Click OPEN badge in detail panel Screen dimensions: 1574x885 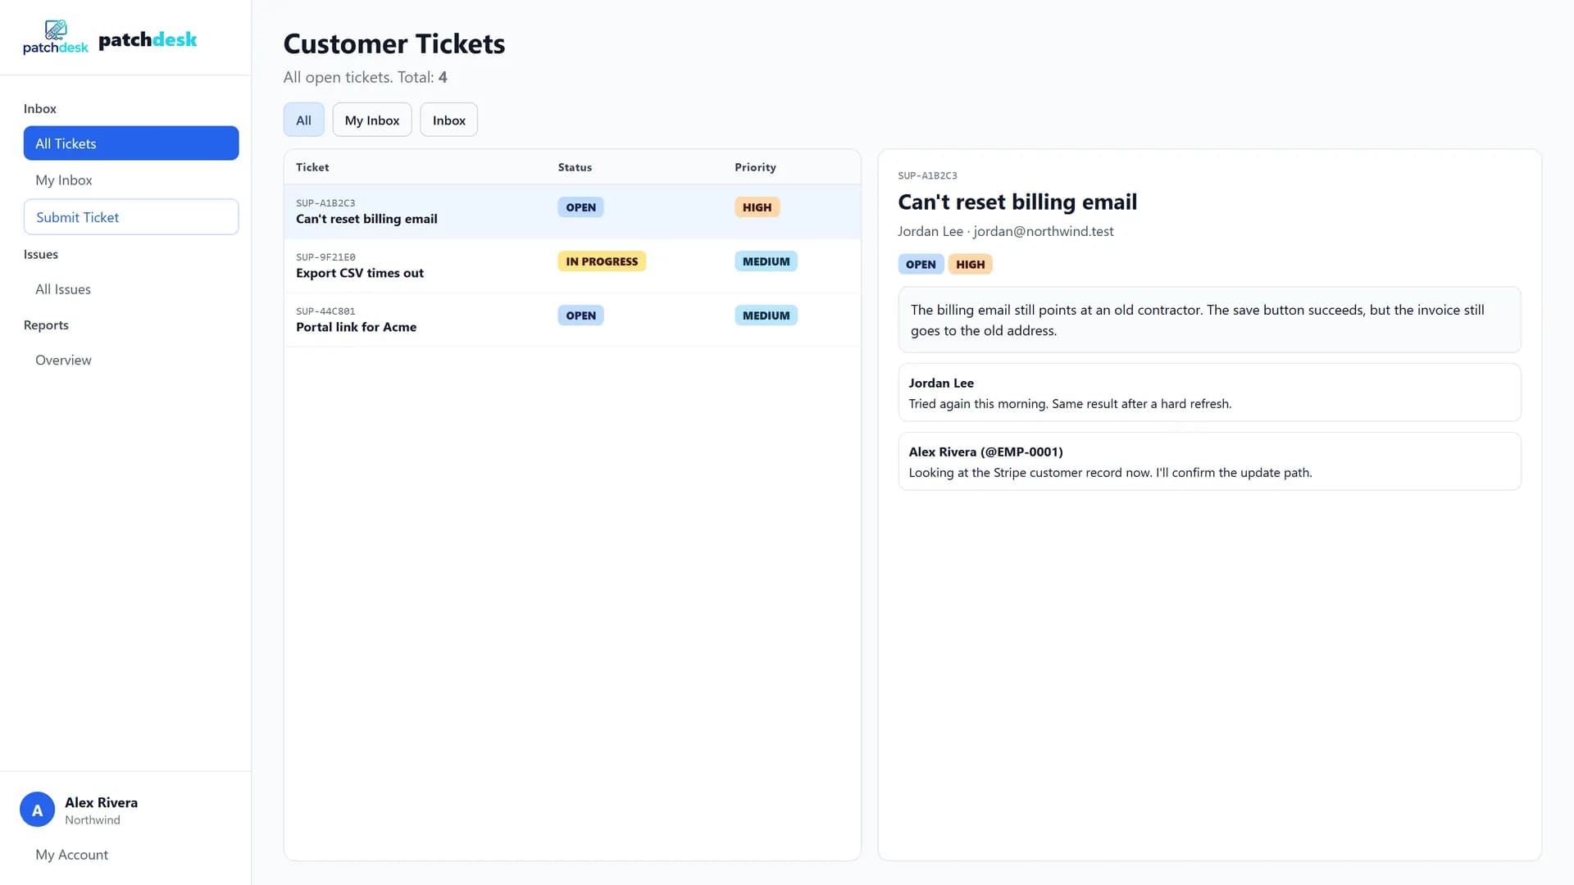pyautogui.click(x=921, y=265)
